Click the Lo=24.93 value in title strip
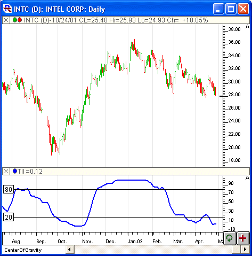The width and height of the screenshot is (252, 256). pyautogui.click(x=151, y=20)
